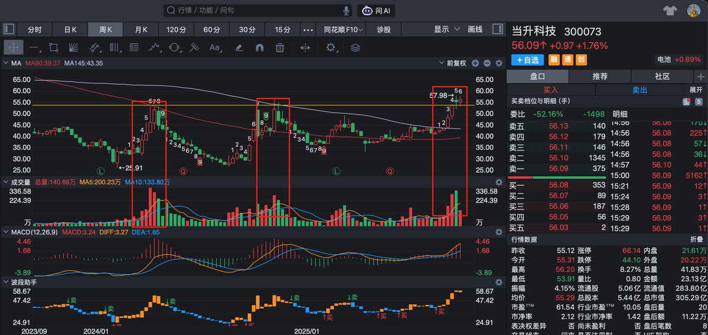This screenshot has height=335, width=708.
Task: Select the wave polyline drawing tool
Action: tap(155, 47)
